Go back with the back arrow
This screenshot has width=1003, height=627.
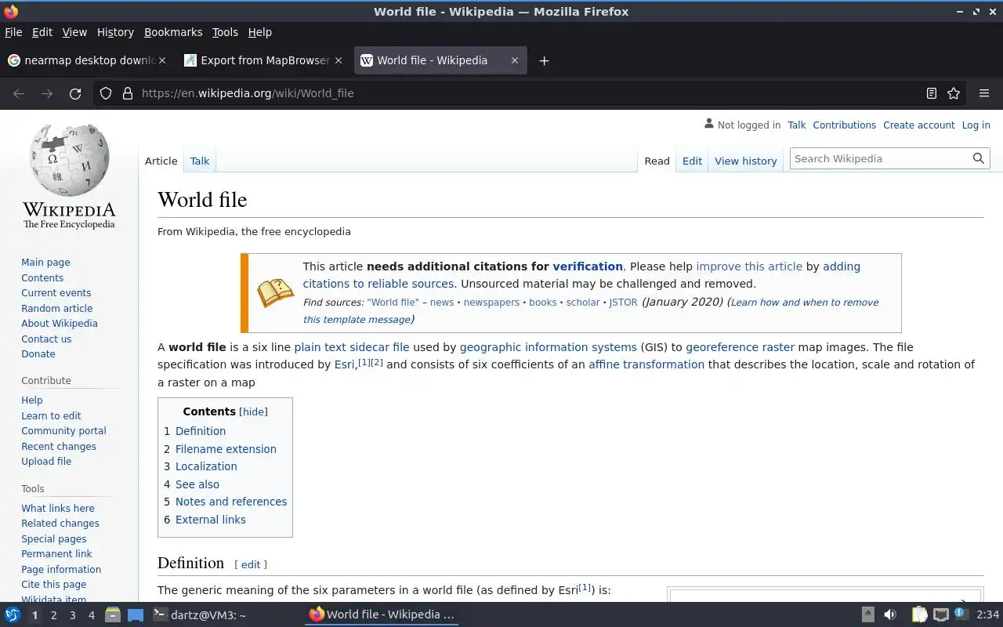pos(19,93)
